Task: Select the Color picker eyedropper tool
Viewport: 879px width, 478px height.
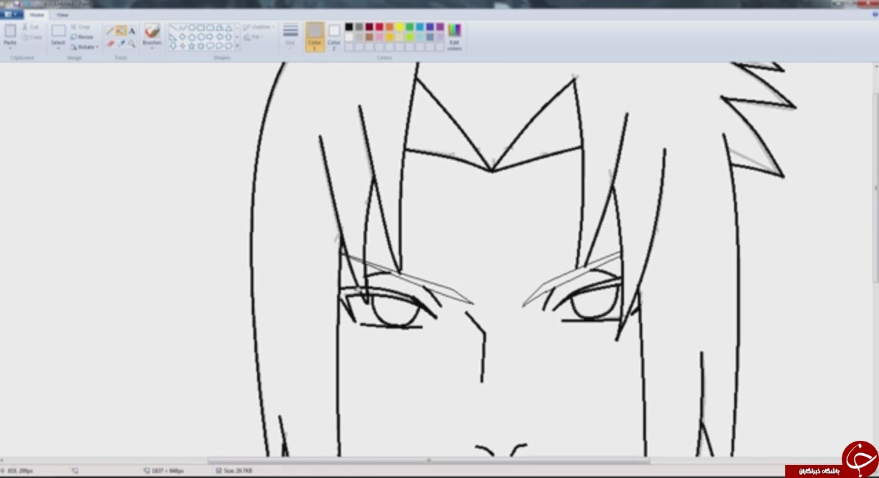Action: 121,43
